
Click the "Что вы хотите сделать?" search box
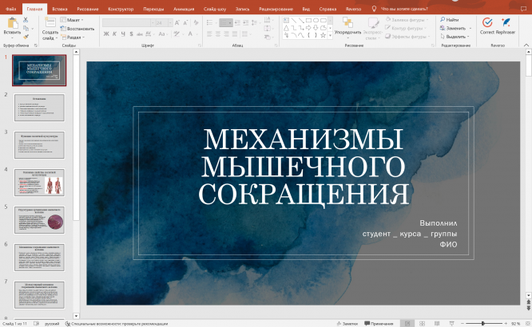click(x=403, y=8)
